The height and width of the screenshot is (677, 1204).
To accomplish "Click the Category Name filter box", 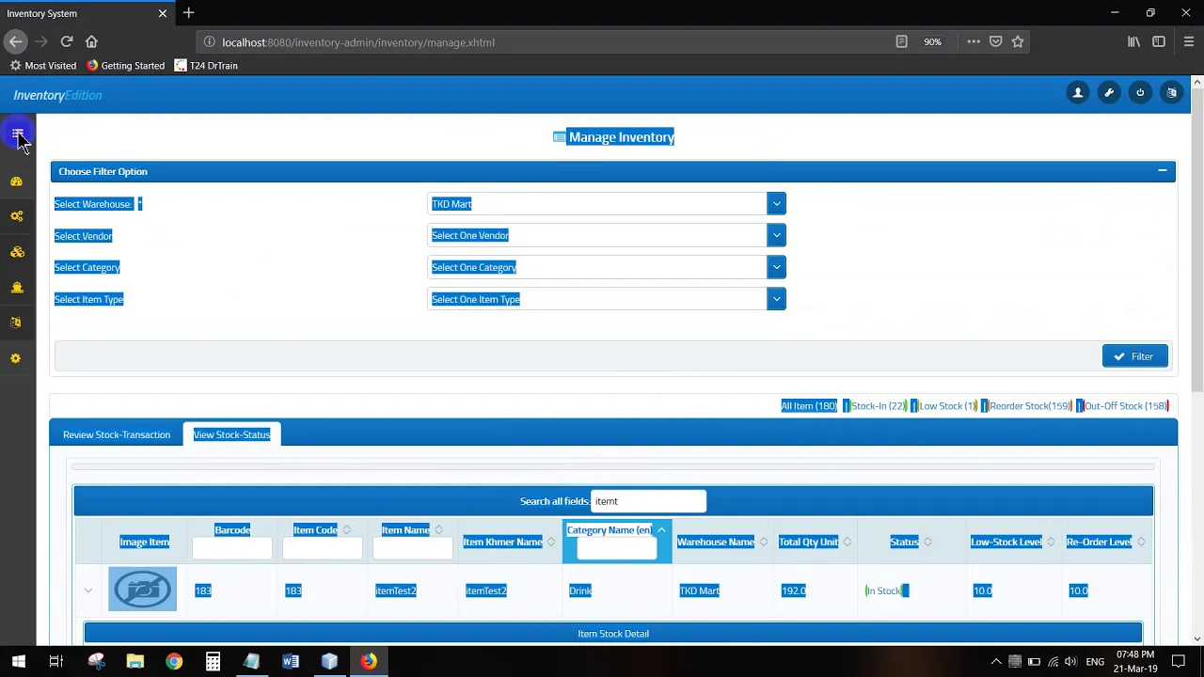I will click(616, 549).
